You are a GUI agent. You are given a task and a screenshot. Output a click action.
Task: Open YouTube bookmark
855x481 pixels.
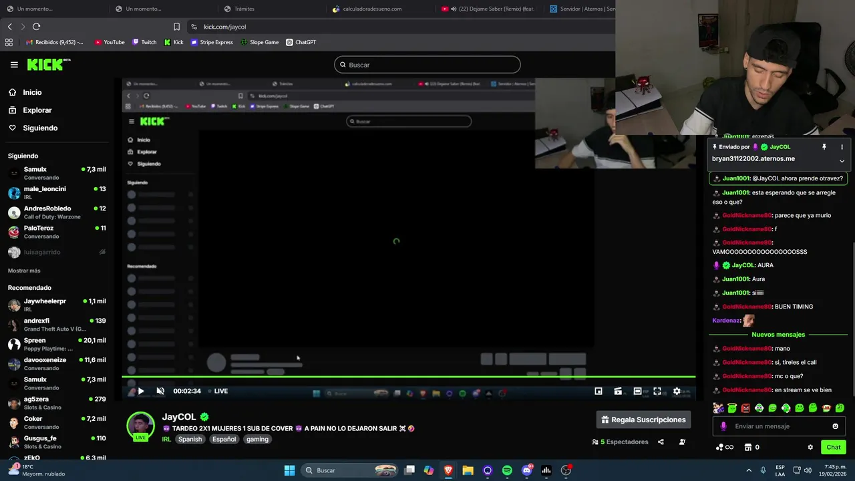(110, 42)
